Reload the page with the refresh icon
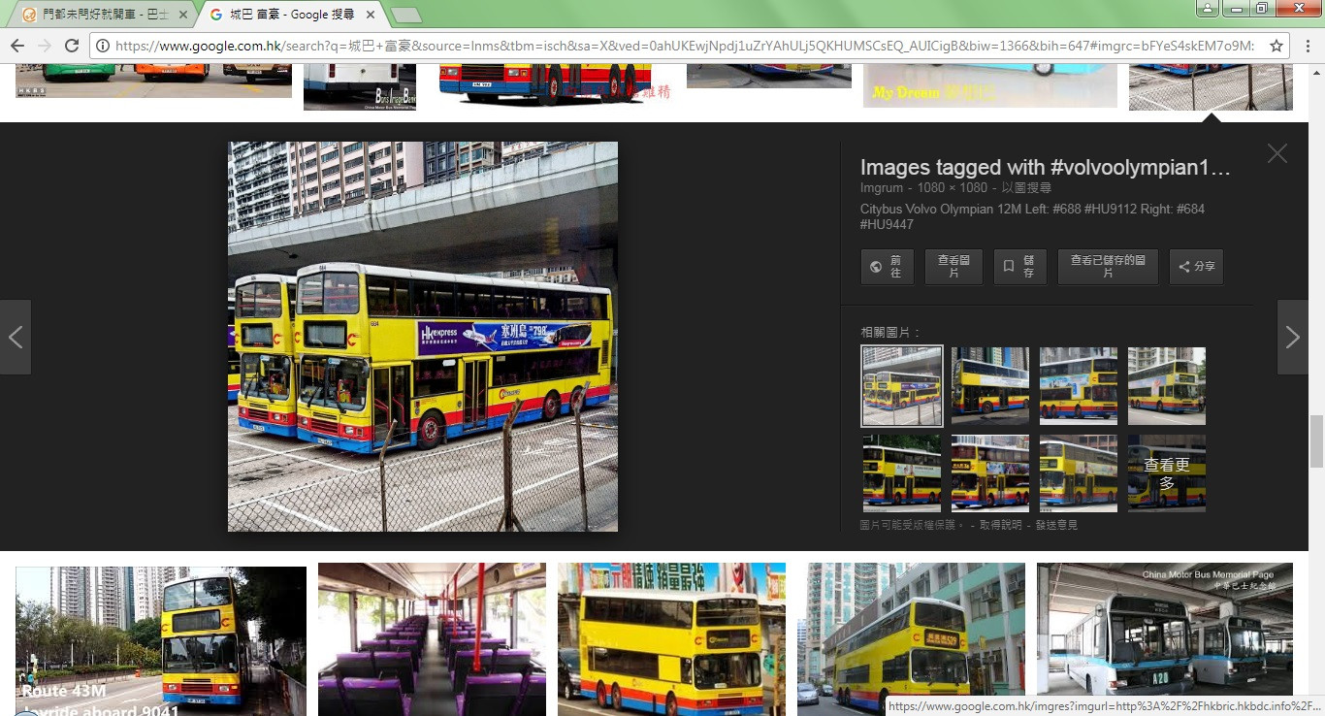1325x716 pixels. coord(71,46)
